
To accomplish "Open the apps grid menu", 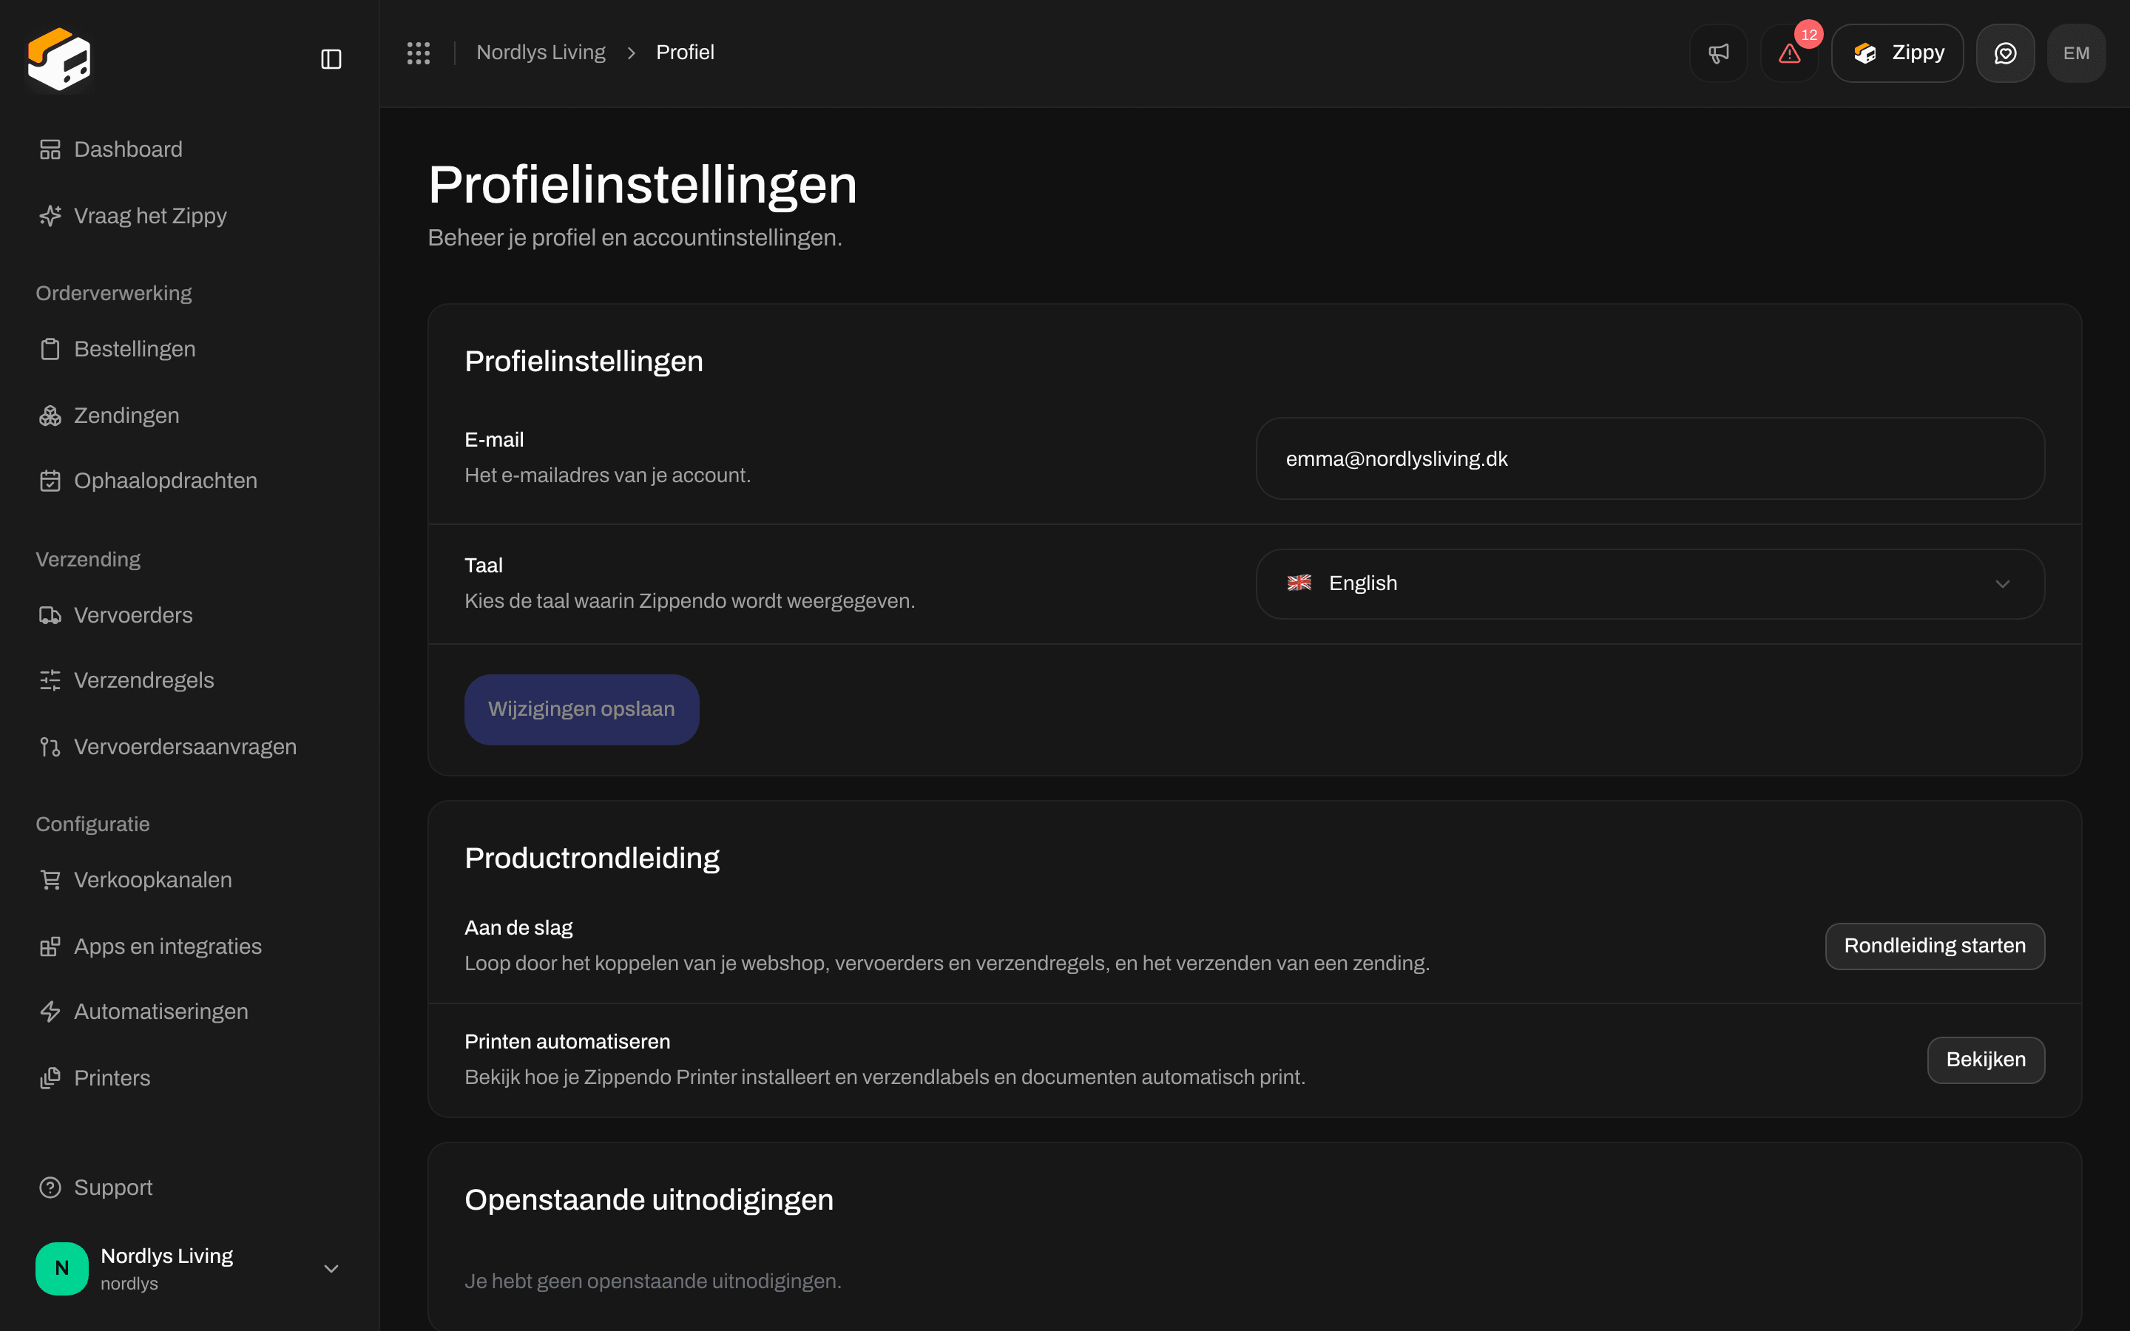I will 418,53.
